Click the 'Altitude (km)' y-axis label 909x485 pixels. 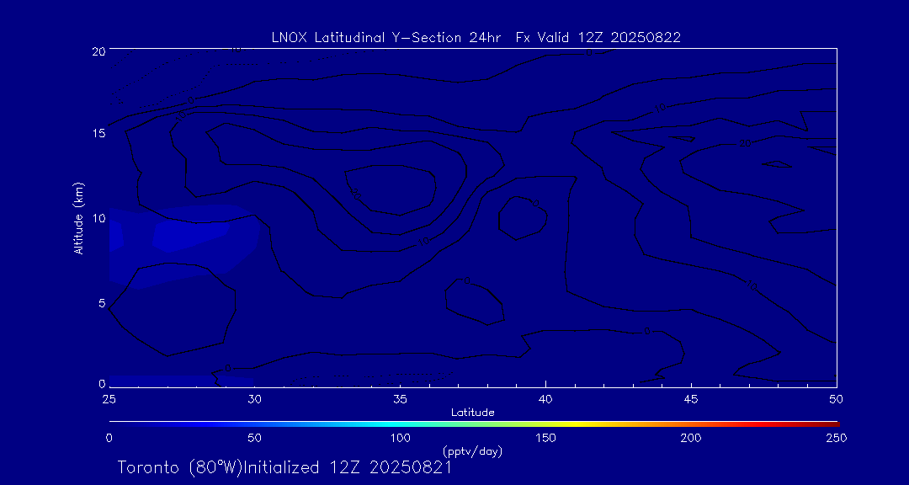coord(78,218)
